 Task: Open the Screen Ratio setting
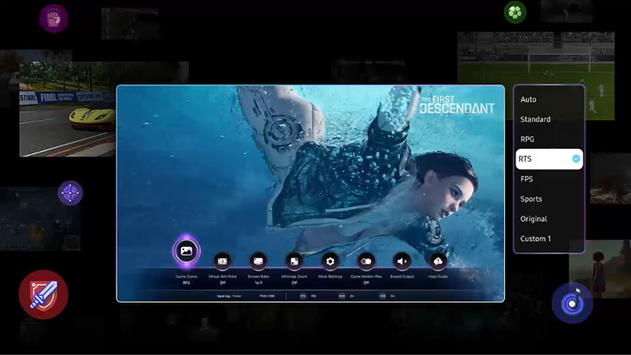coord(258,261)
